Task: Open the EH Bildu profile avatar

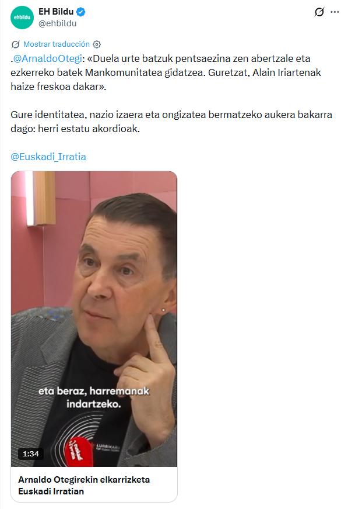Action: coord(22,17)
